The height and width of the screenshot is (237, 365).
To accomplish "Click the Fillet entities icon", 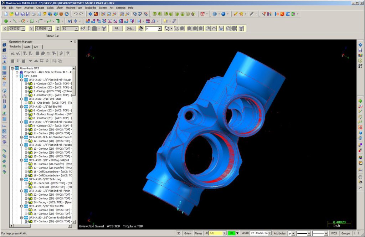I will (x=41, y=21).
